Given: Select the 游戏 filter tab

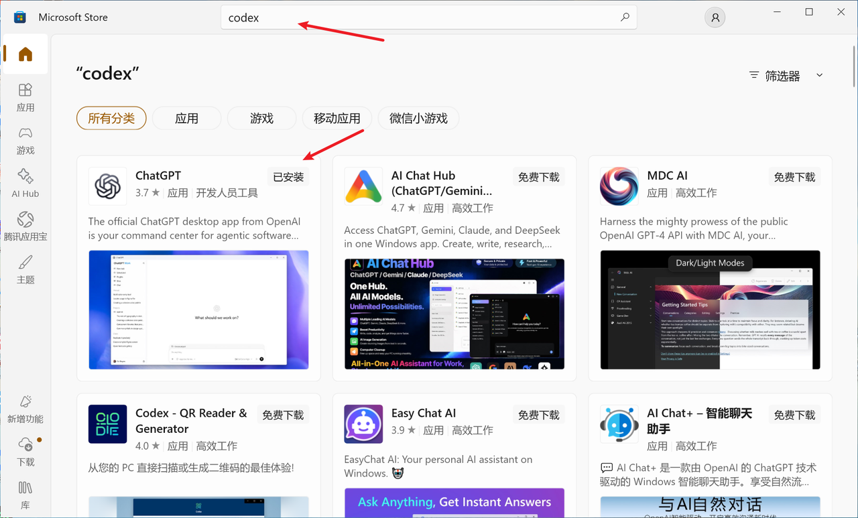Looking at the screenshot, I should [261, 118].
